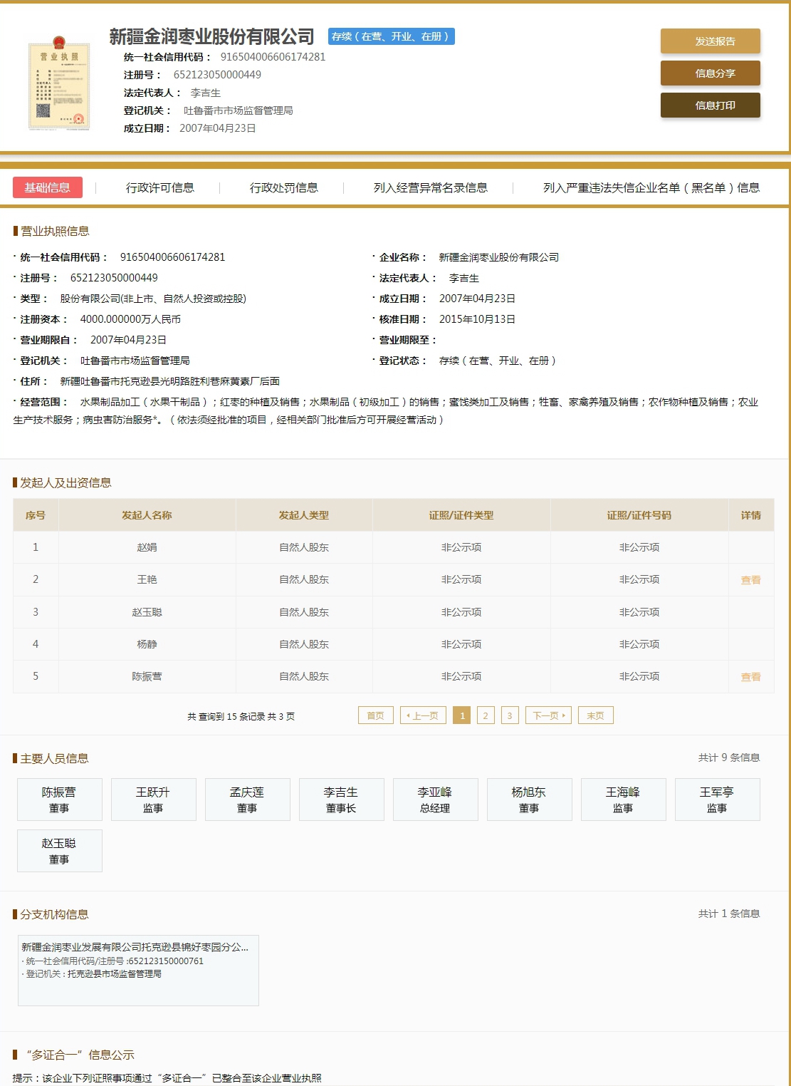Click the 信息打印 button
The height and width of the screenshot is (1086, 791).
(710, 105)
